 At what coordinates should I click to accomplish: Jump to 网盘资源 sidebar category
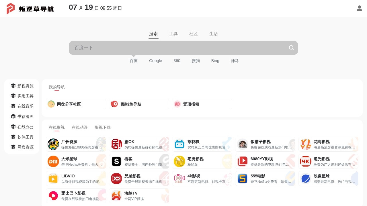coord(22,147)
